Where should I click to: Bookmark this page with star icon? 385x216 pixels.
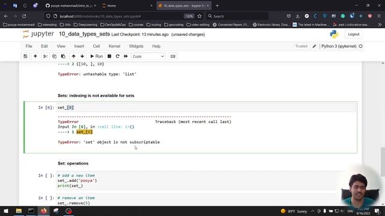pos(199,16)
